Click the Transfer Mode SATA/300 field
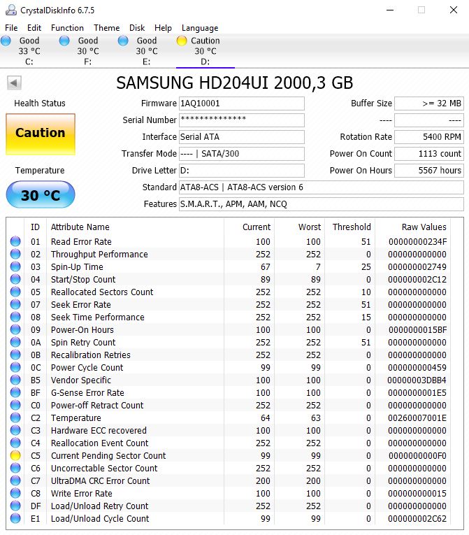 (x=242, y=154)
